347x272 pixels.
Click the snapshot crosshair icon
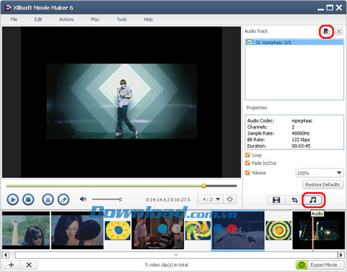click(x=230, y=199)
